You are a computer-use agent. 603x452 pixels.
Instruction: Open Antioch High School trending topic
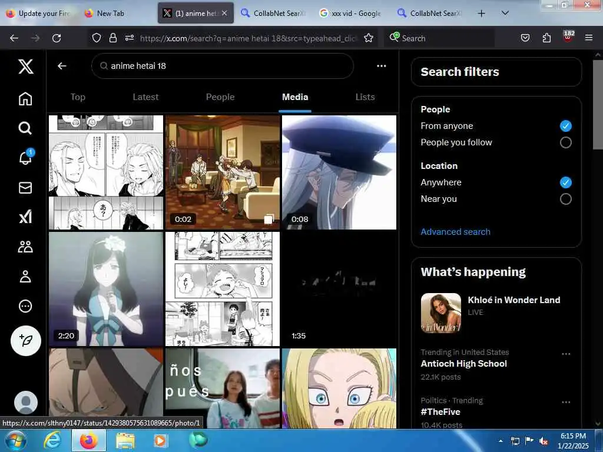click(x=464, y=364)
